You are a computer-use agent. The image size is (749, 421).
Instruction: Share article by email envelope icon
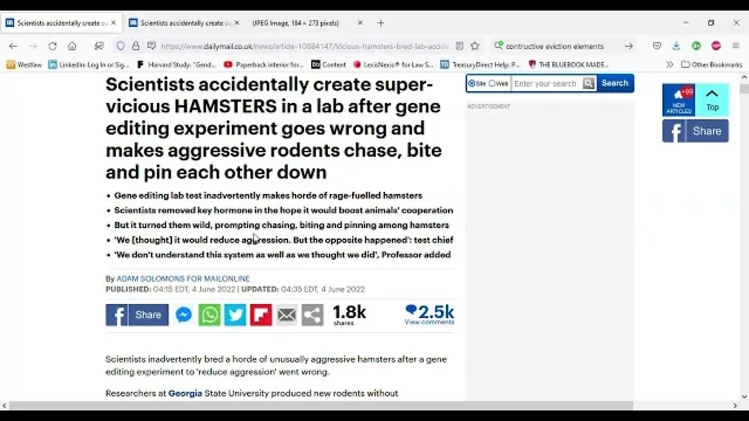coord(287,315)
